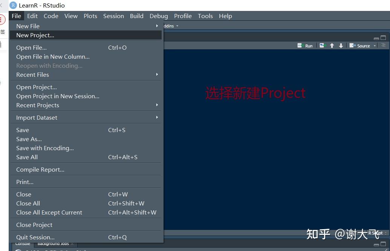The width and height of the screenshot is (390, 251).
Task: Open the View menu
Action: pyautogui.click(x=71, y=16)
